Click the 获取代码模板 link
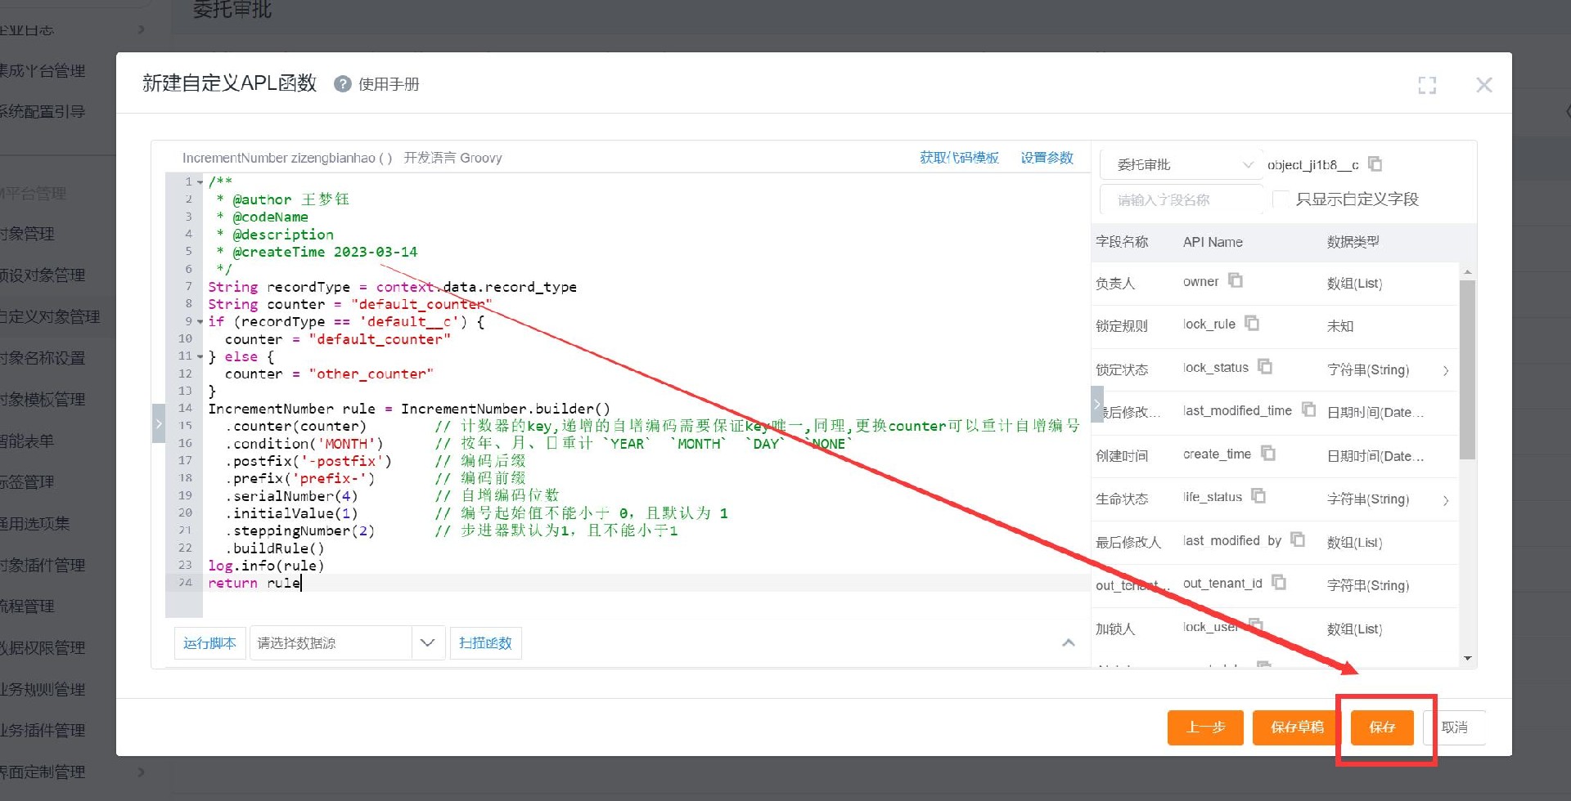Screen dimensions: 1571x801 959,158
